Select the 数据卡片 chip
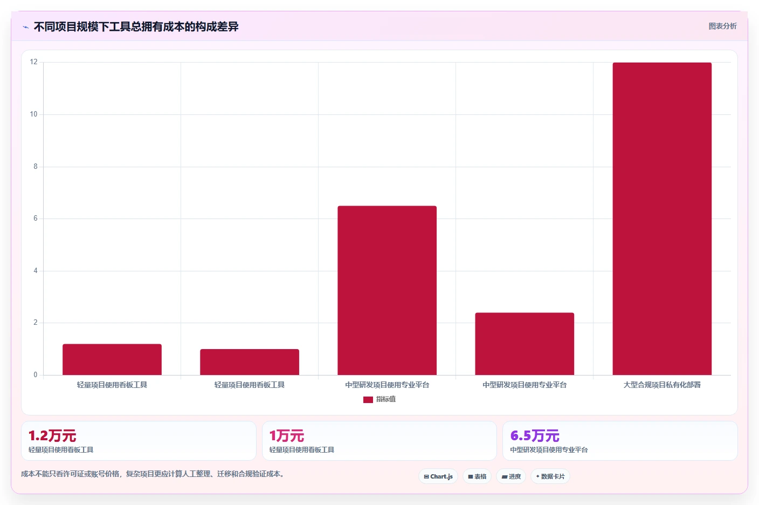 pos(550,476)
